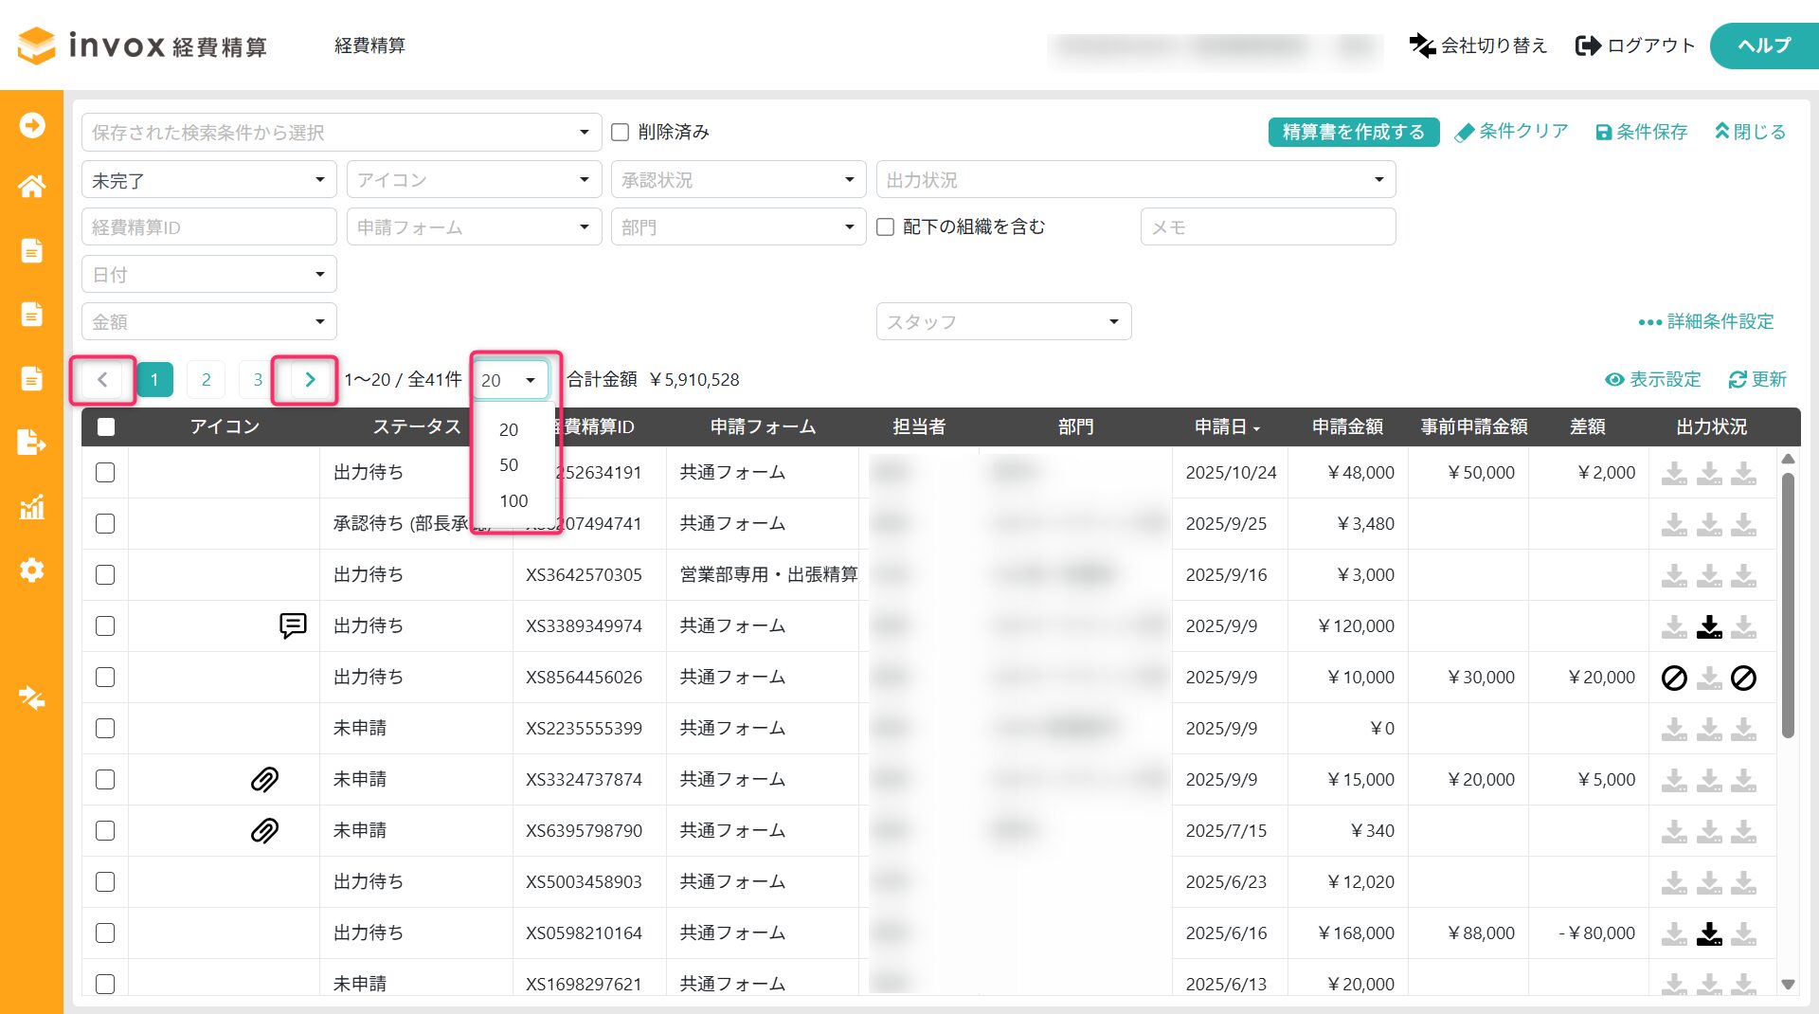
Task: Enable the 配下の組織を含む checkbox
Action: click(x=886, y=226)
